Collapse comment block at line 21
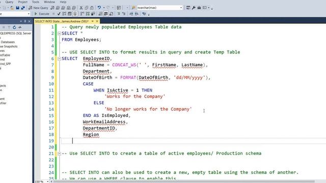The height and width of the screenshot is (183, 326). 59,154
